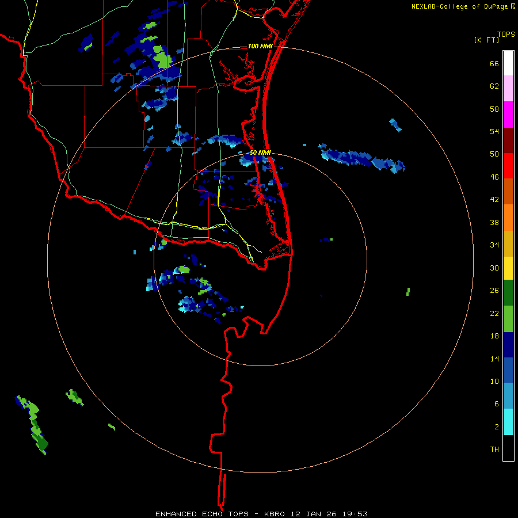Click the legend value 30
The height and width of the screenshot is (518, 518).
pos(494,268)
